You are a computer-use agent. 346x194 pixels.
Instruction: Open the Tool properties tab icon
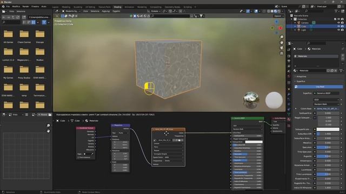289,50
